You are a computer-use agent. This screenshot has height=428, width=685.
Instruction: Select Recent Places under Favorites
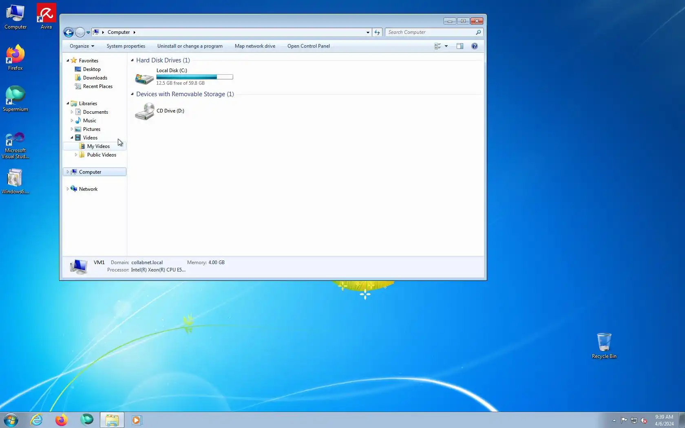[x=97, y=86]
